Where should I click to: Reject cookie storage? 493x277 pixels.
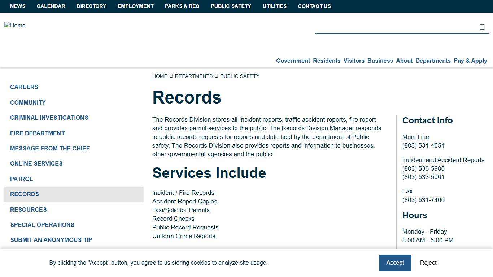[x=428, y=263]
